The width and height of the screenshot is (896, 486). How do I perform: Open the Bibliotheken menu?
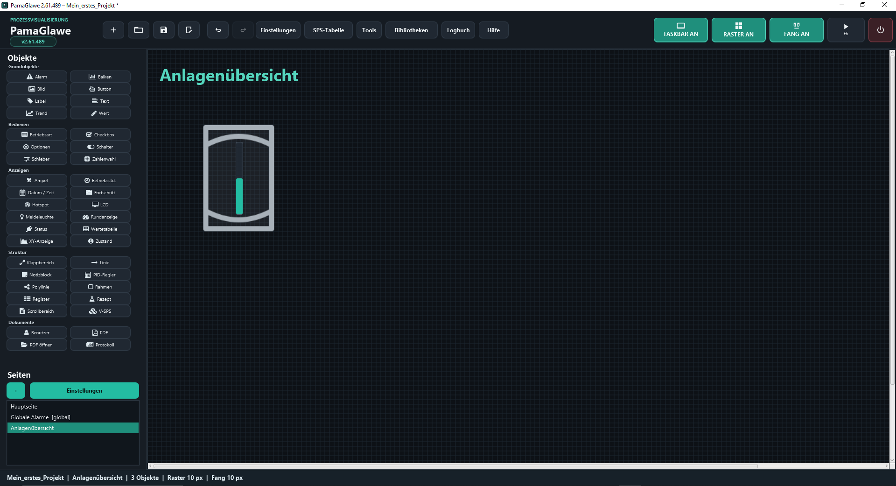[411, 30]
